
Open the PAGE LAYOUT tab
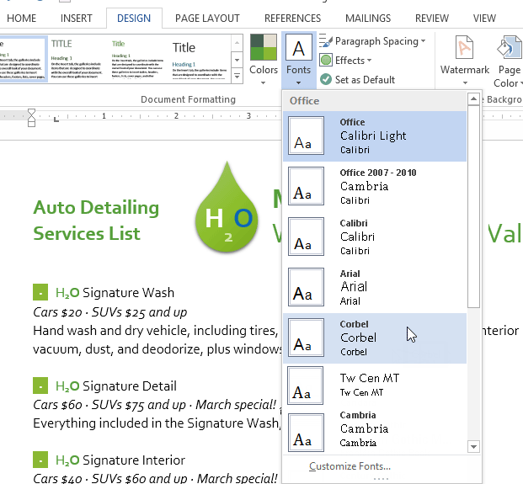tap(207, 18)
